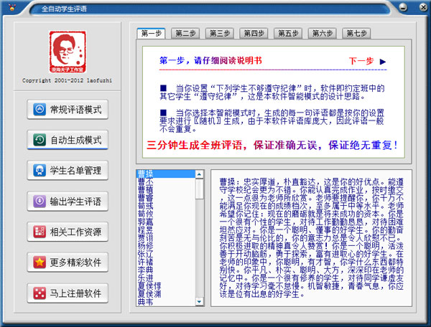Select the 第五步 tab
The height and width of the screenshot is (327, 431).
click(x=288, y=33)
